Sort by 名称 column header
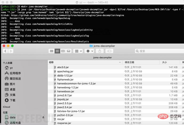Screen dimensions: 184x125 [51, 62]
